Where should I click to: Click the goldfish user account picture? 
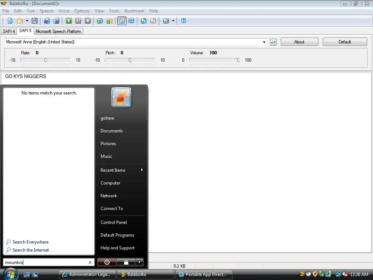pyautogui.click(x=121, y=97)
